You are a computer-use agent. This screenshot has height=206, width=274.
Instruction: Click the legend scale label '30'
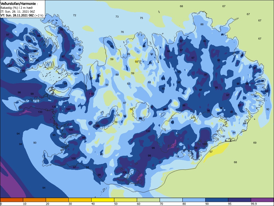pos(70,204)
